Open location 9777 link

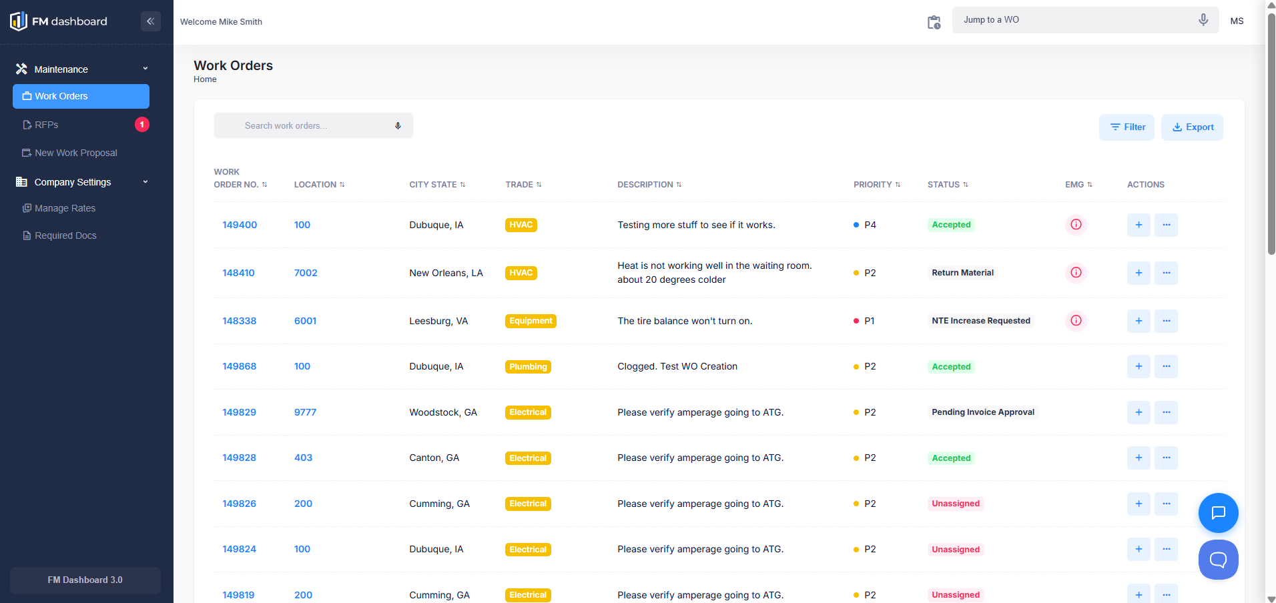305,412
